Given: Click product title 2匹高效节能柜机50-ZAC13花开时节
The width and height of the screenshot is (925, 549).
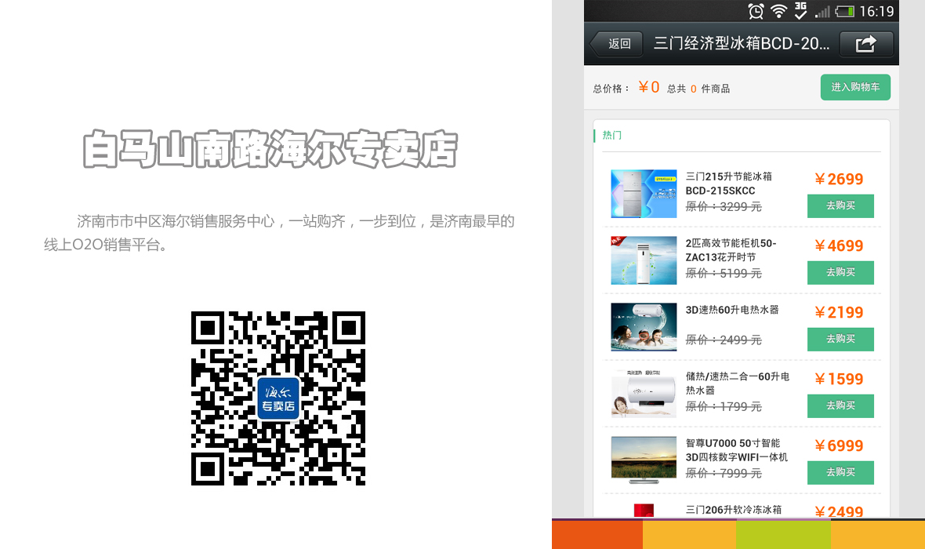Looking at the screenshot, I should point(731,250).
